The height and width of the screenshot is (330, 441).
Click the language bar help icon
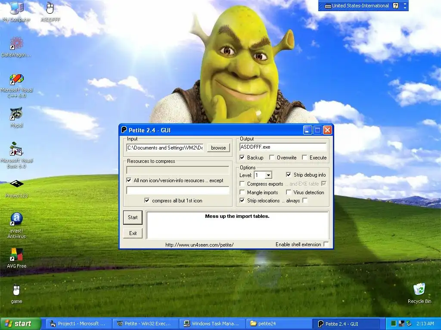(395, 6)
